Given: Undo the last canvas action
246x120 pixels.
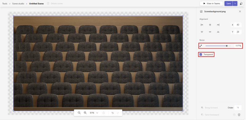Looking at the screenshot, I should click(113, 113).
